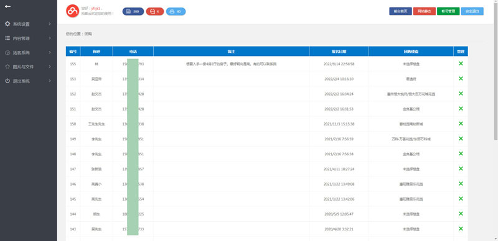Open the 前台首页 button
Screen dimensions: 498x241
(x=400, y=11)
